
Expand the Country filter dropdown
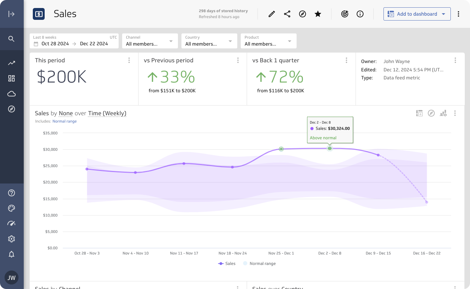209,41
